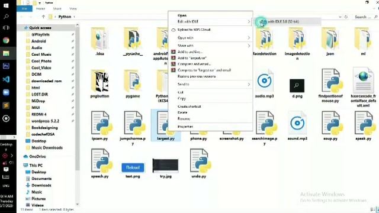Viewport: 379px width, 213px height.
Task: Choose Copy in the context menu
Action: [210, 98]
